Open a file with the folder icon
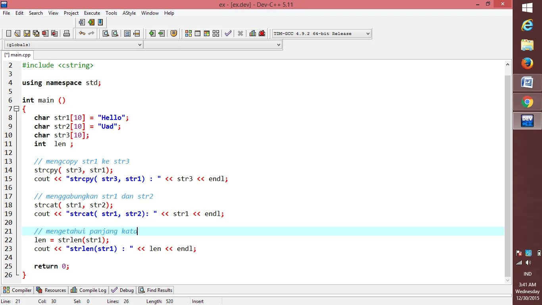 pyautogui.click(x=17, y=33)
